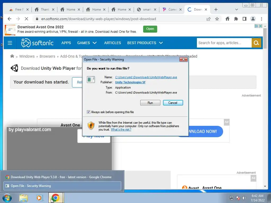The width and height of the screenshot is (271, 203).
Task: Close the Avast top ad
Action: (260, 26)
